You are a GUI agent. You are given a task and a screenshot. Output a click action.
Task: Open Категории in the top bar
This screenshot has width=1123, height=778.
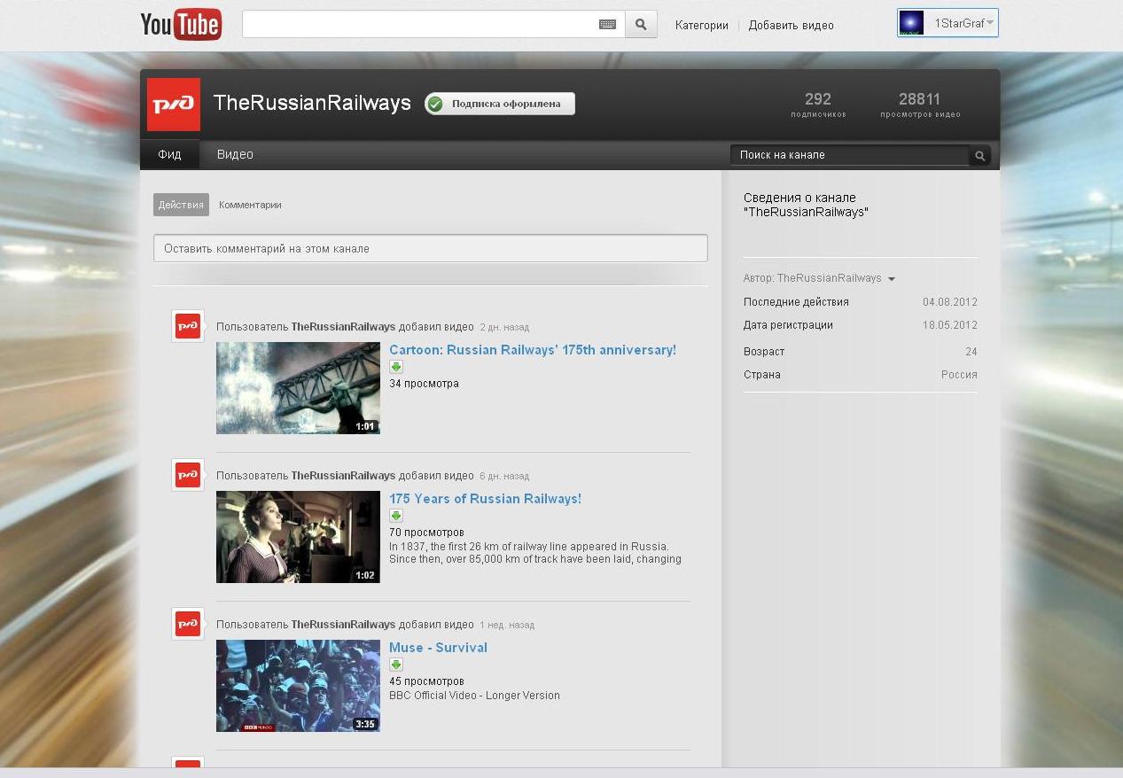coord(701,26)
